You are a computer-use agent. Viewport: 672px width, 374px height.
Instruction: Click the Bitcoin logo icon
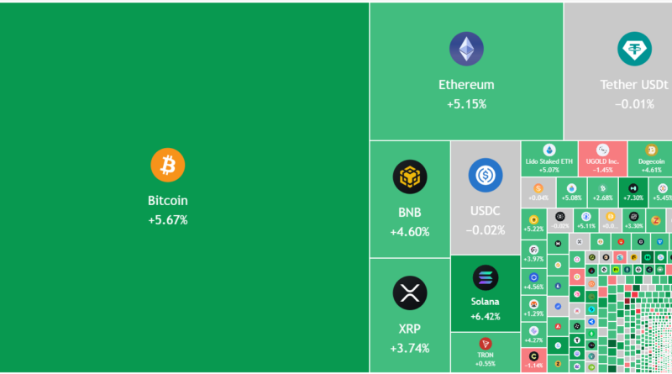[x=167, y=165]
